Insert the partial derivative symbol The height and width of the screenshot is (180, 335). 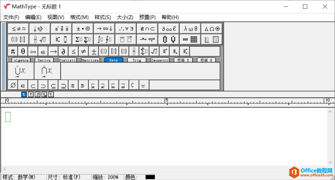tap(63, 51)
